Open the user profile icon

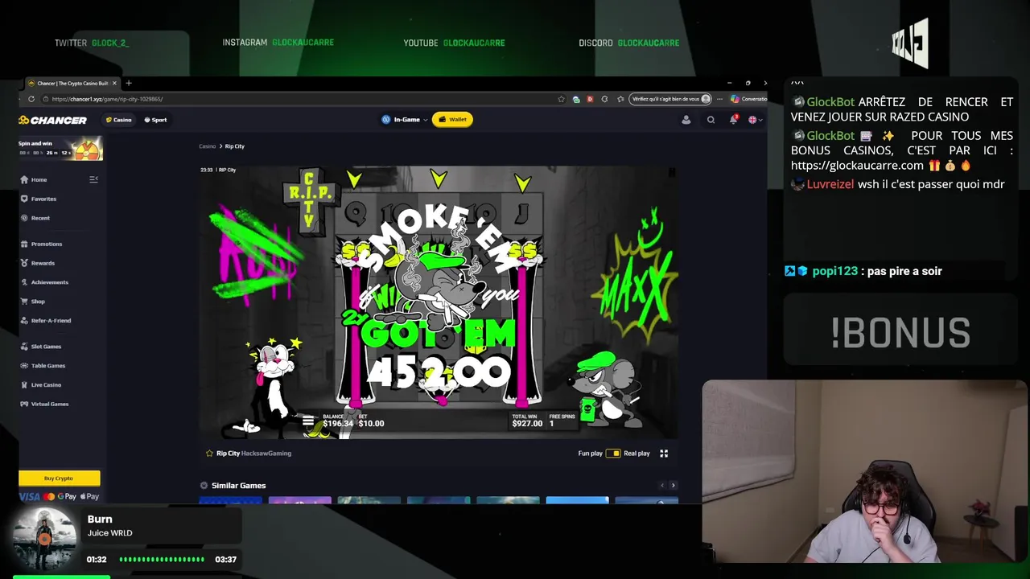tap(686, 120)
